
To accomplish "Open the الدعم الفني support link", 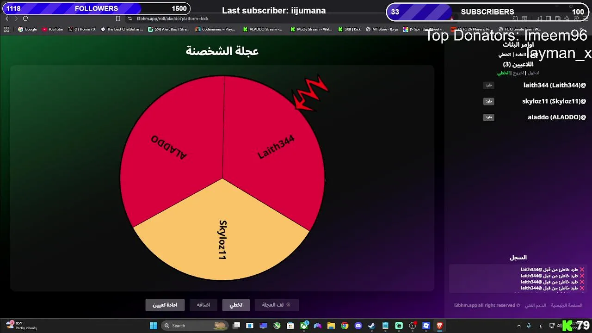I will coord(535,305).
